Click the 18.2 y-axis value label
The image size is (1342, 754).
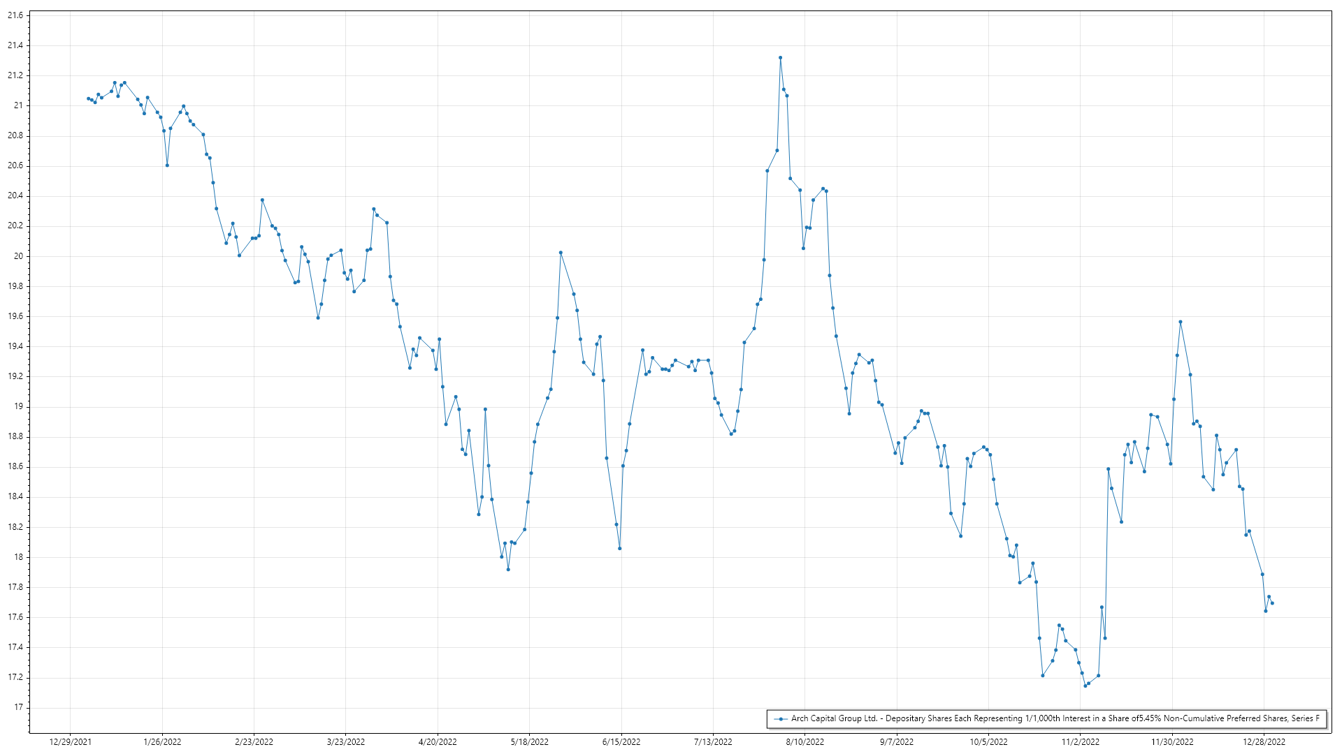15,527
